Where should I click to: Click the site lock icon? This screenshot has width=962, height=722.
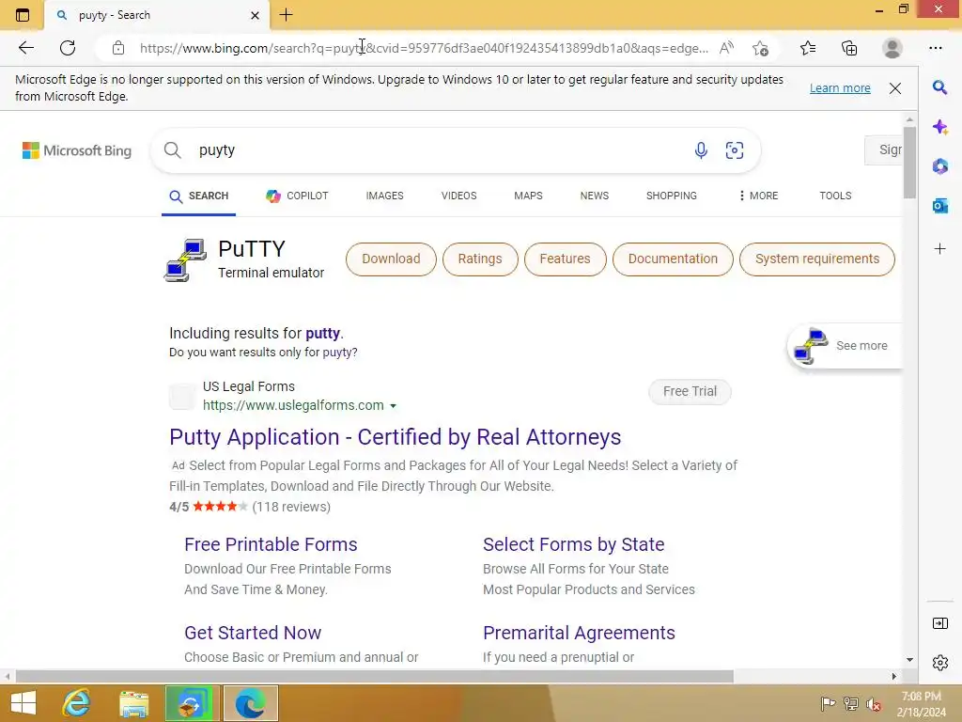click(x=118, y=48)
